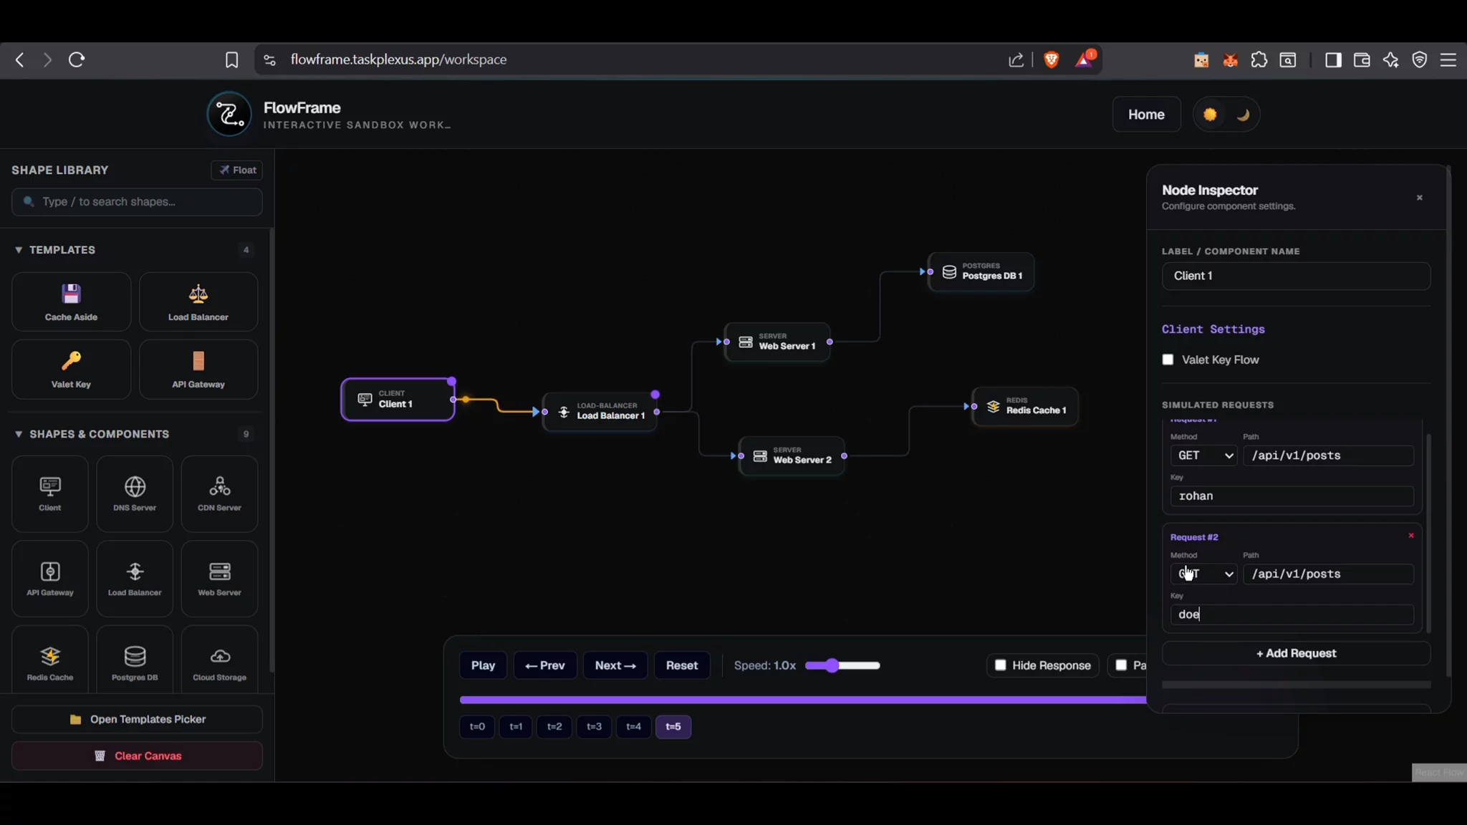Switch to light mode sun icon

[x=1210, y=115]
